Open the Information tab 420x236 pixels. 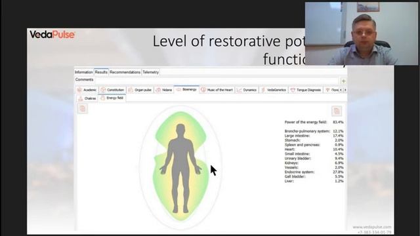click(83, 72)
